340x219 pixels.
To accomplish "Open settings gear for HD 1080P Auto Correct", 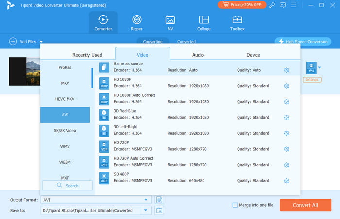I will [x=287, y=102].
